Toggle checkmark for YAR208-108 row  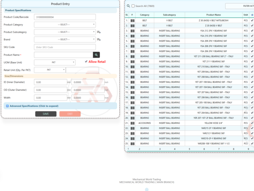(x=252, y=143)
